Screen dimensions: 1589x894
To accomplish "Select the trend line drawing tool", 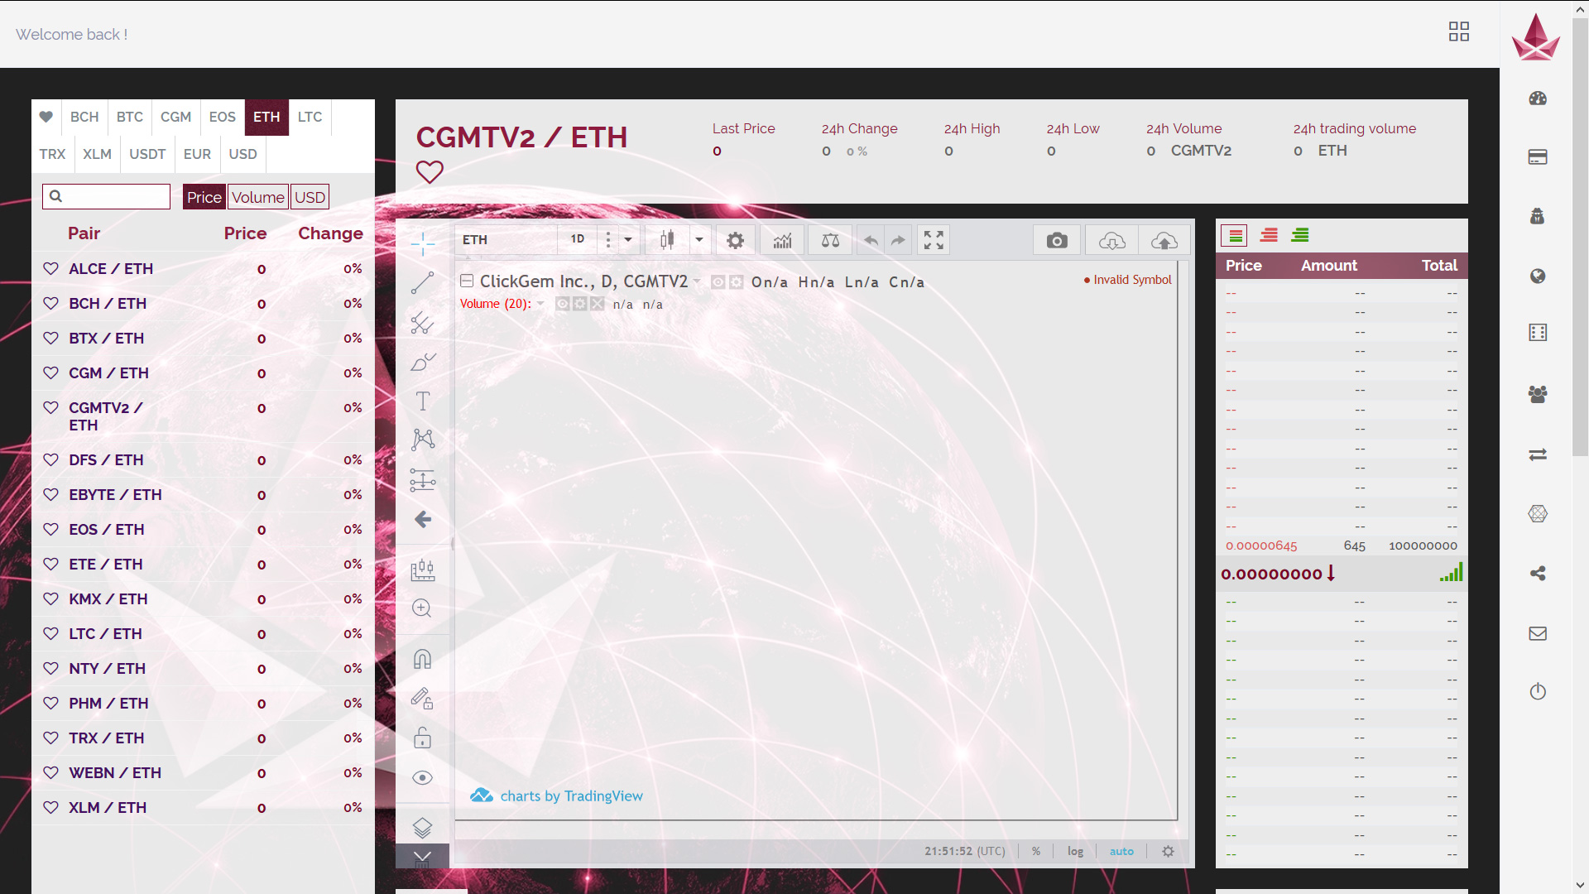I will 423,282.
